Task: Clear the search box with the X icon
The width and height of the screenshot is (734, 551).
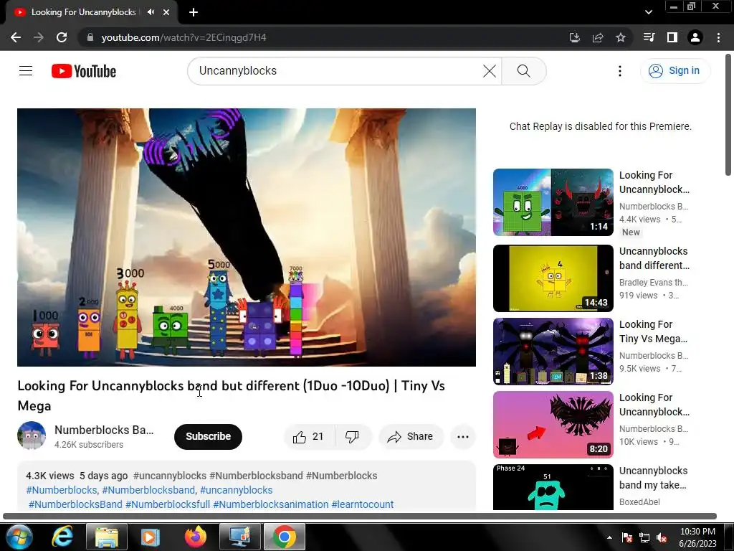Action: tap(489, 71)
